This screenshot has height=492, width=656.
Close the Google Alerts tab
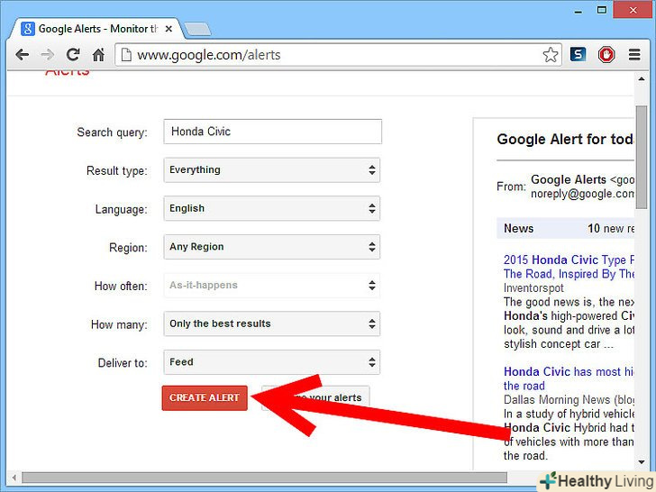[x=169, y=29]
